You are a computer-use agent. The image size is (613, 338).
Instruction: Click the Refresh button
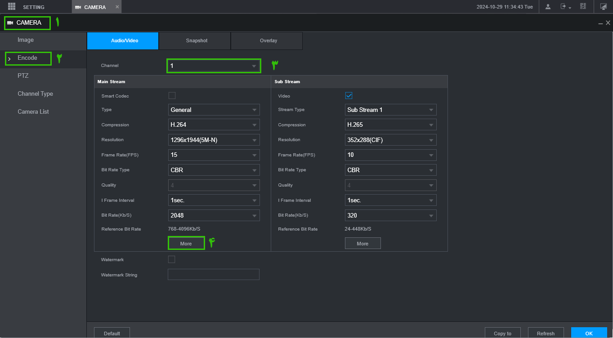546,333
